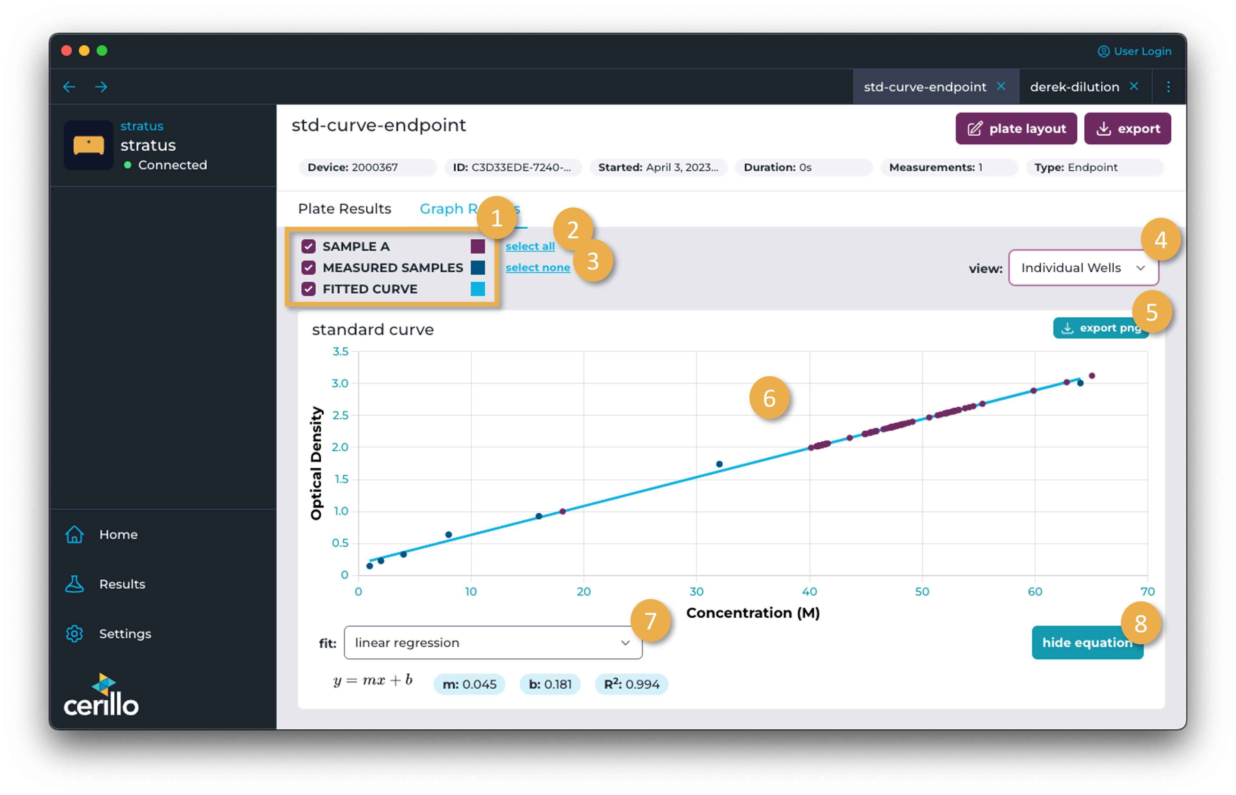Click the SAMPLE A color swatch

477,246
